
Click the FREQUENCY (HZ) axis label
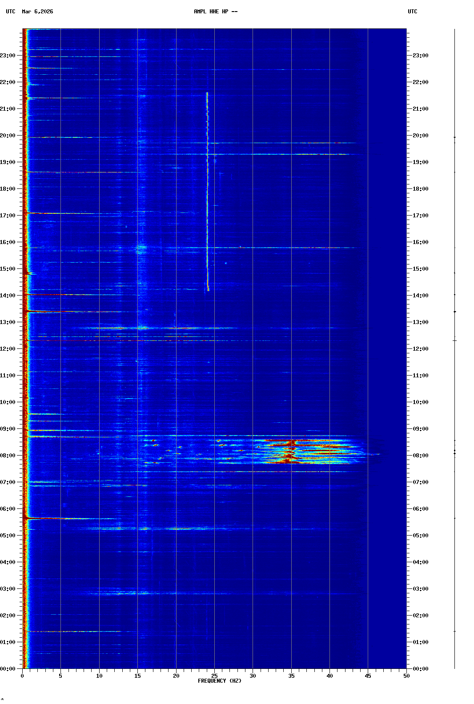tap(219, 681)
